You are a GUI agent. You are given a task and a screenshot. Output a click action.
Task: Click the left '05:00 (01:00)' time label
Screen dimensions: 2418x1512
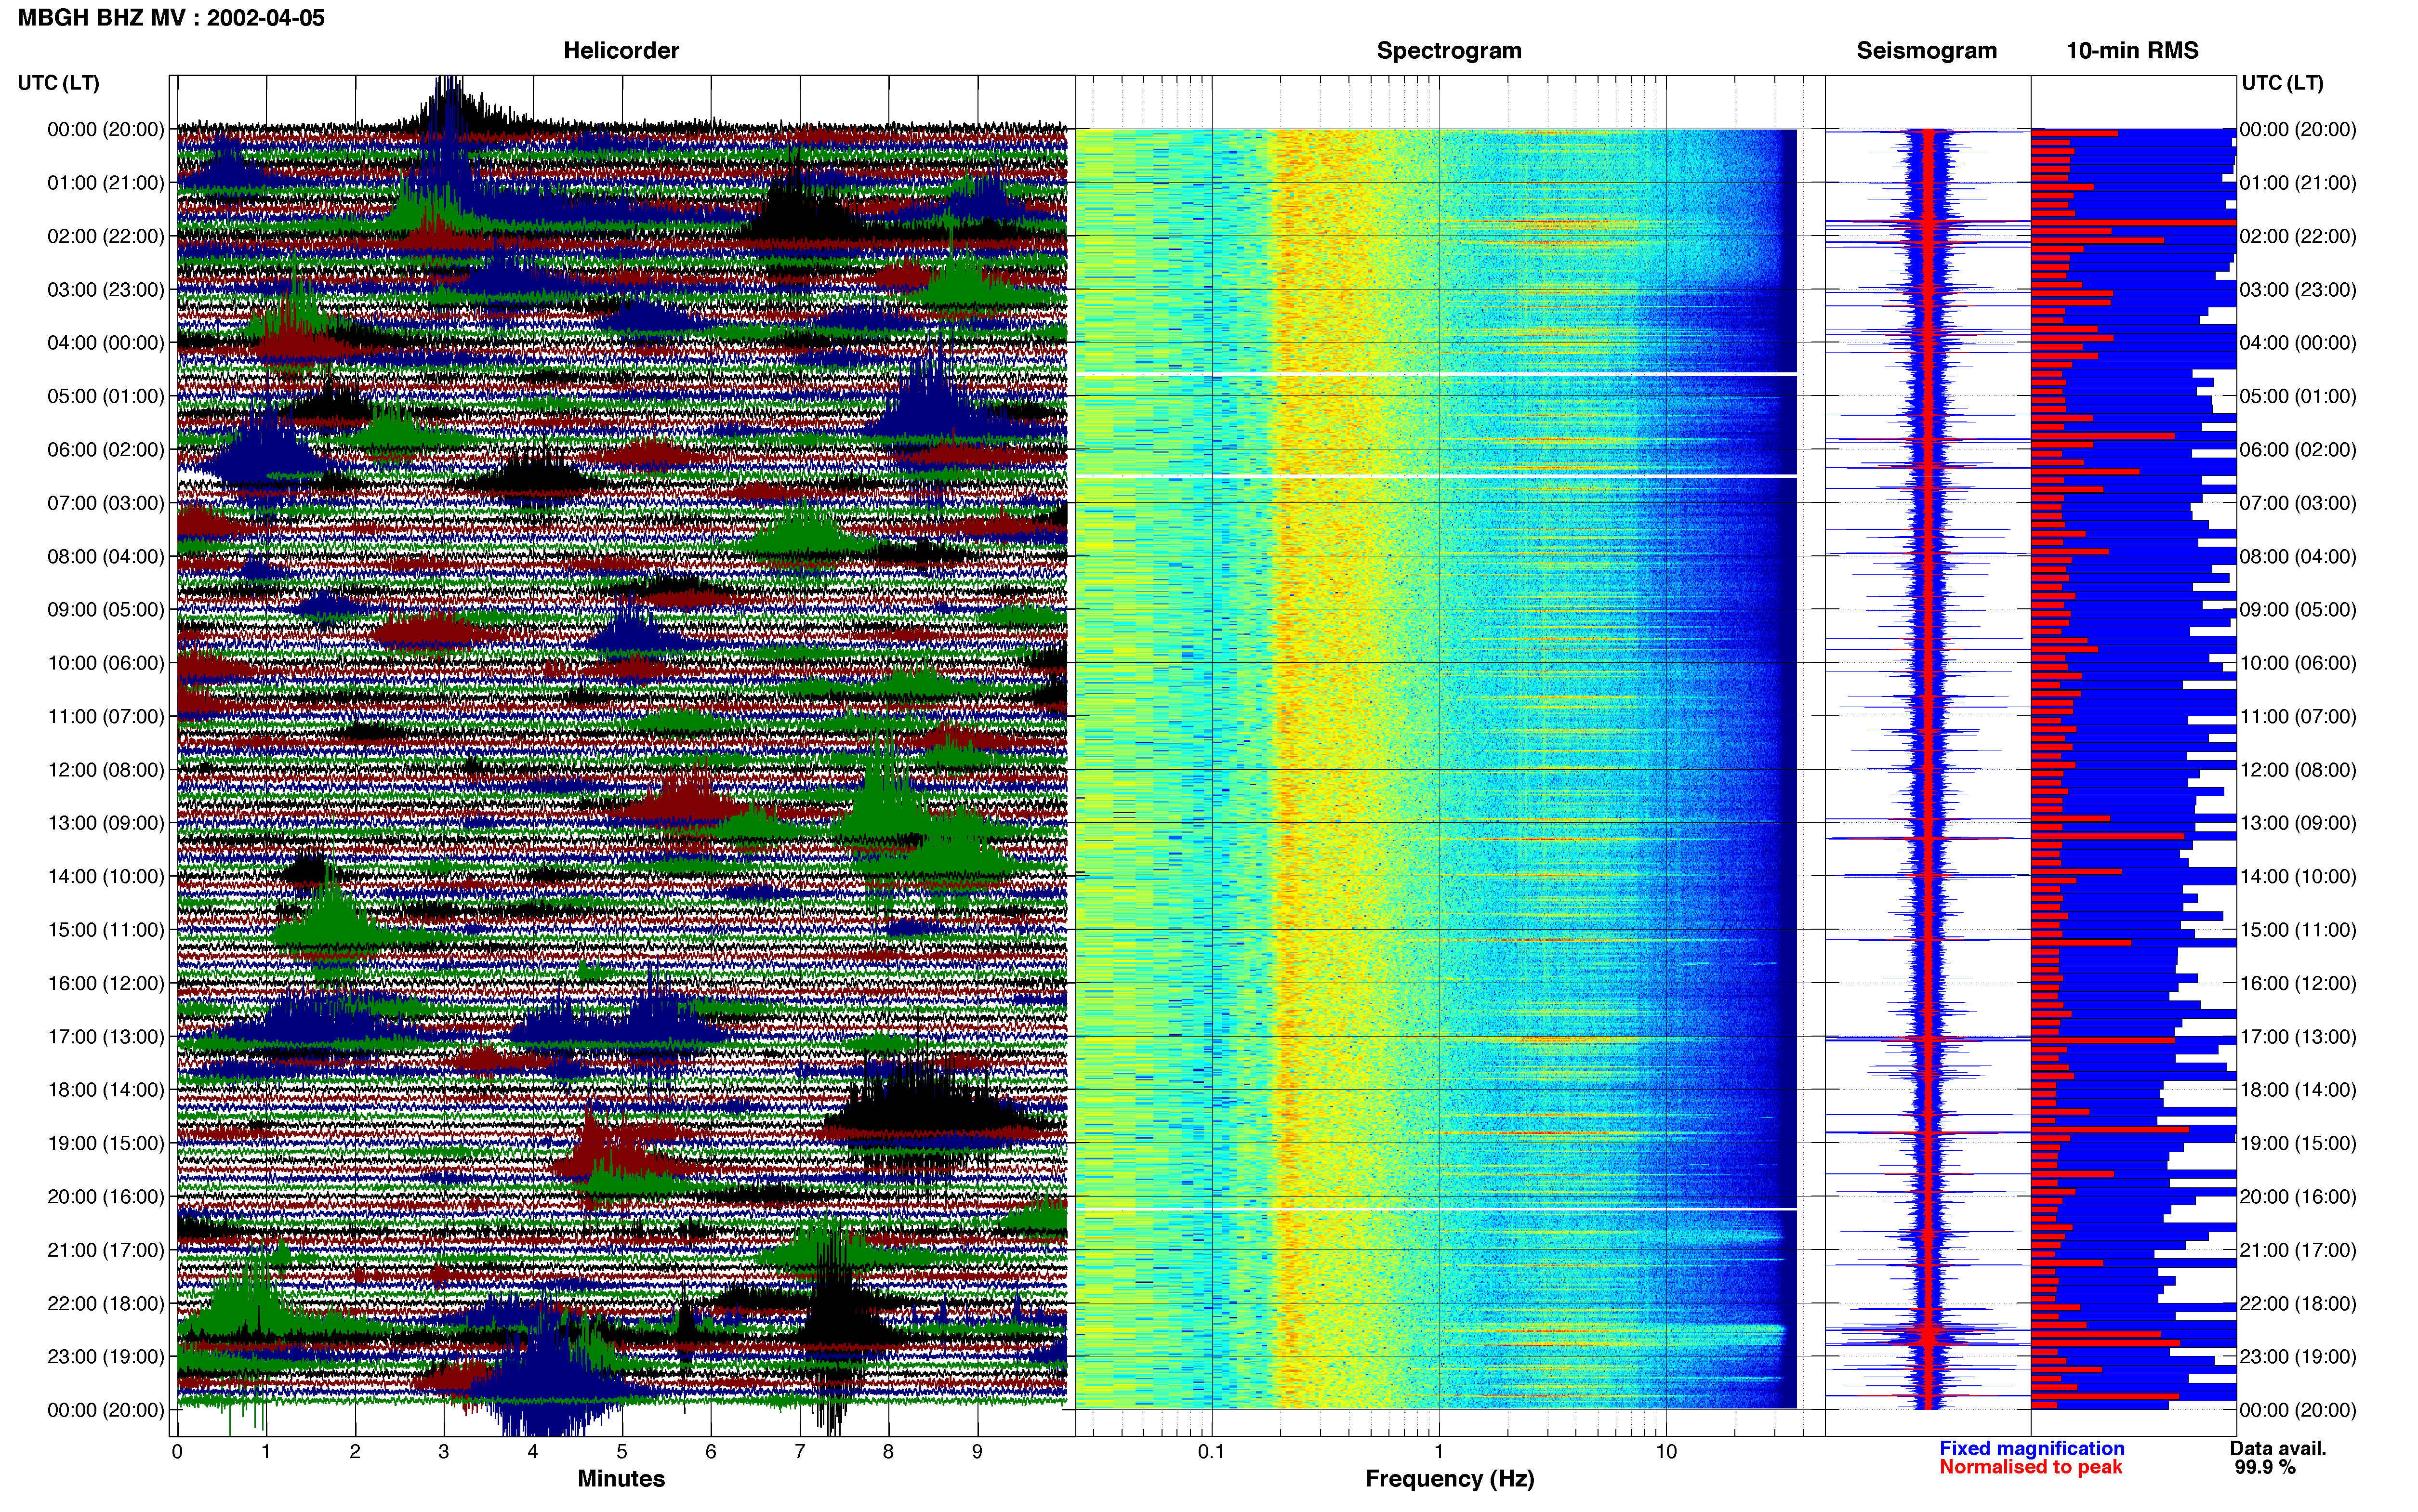click(x=106, y=396)
